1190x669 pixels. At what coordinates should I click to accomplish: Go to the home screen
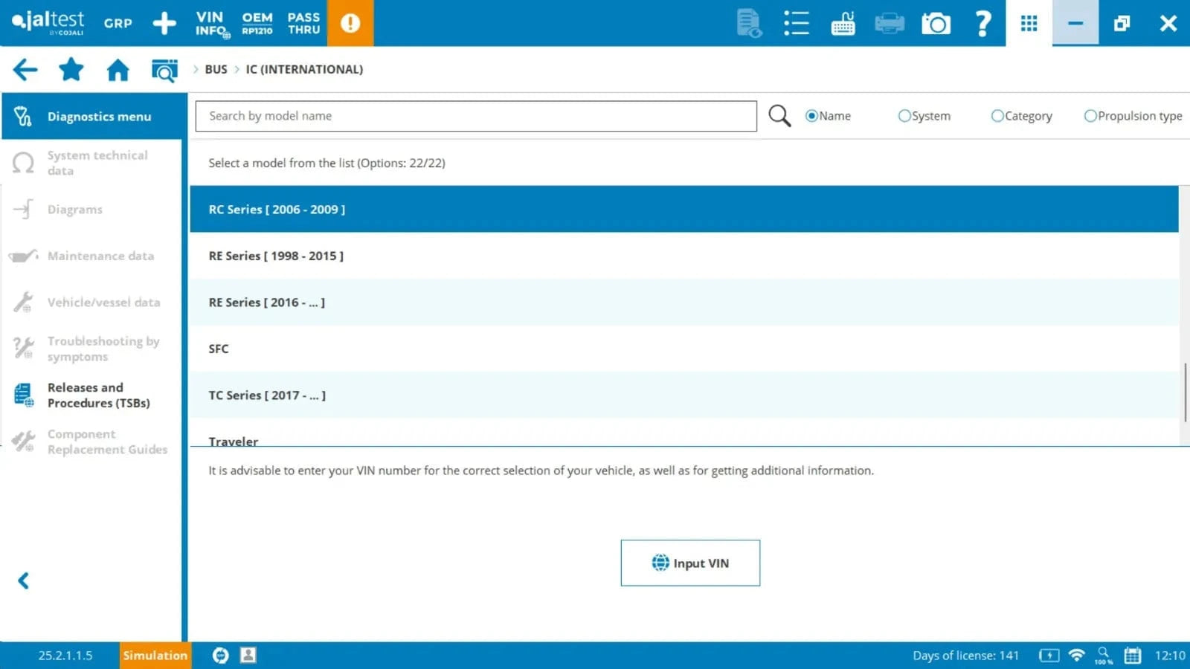click(x=118, y=70)
